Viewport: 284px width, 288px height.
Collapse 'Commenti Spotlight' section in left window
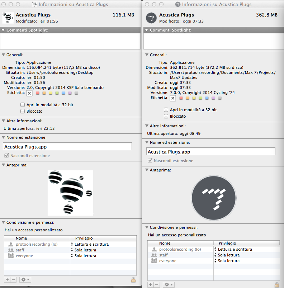point(3,30)
